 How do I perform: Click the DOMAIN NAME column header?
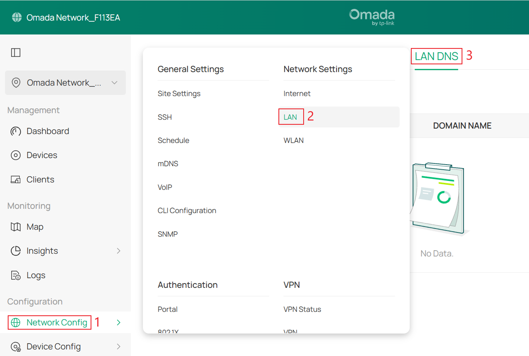point(462,126)
